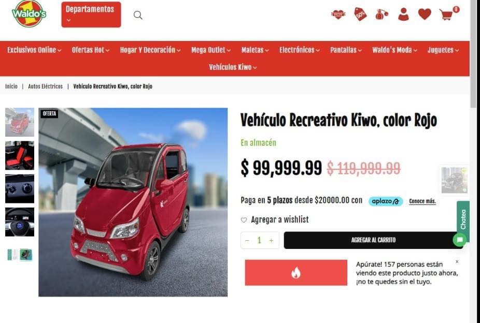Follow the Conoce más link
Image resolution: width=480 pixels, height=323 pixels.
[x=422, y=201]
